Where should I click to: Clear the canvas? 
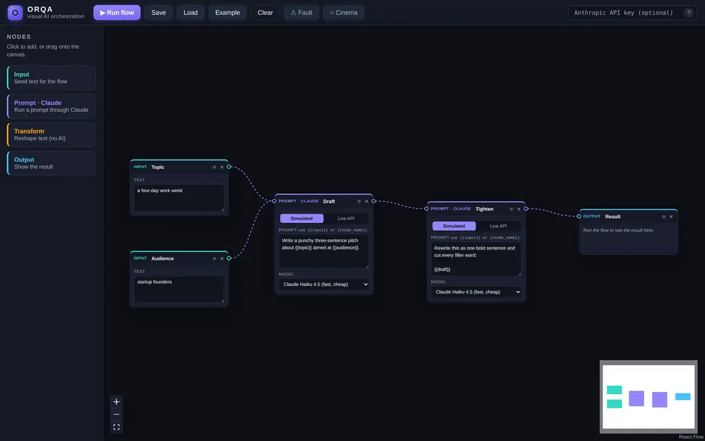click(x=265, y=13)
